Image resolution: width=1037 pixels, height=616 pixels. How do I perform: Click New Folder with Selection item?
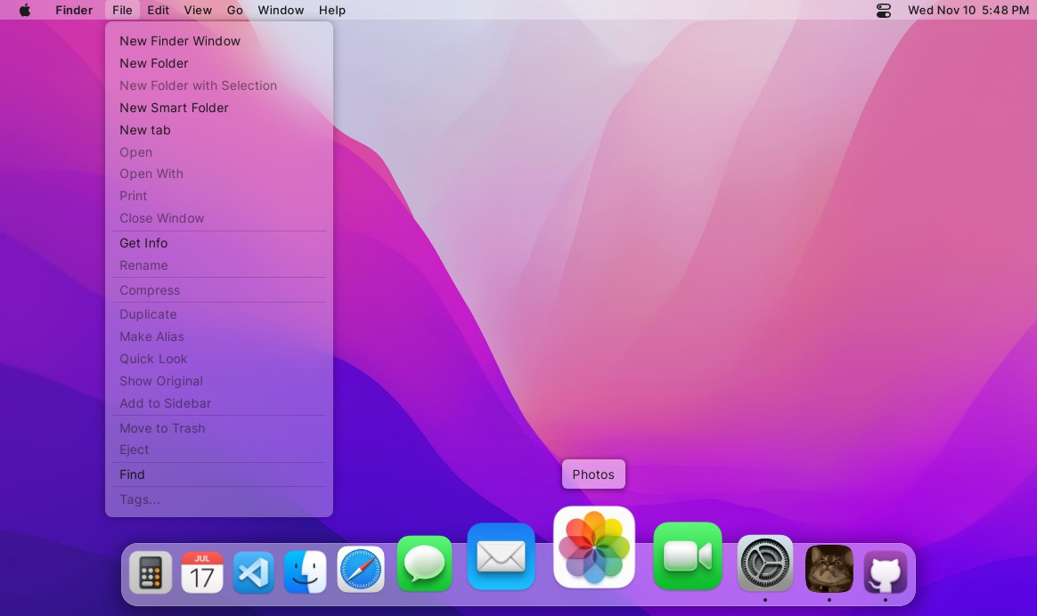[x=219, y=85]
